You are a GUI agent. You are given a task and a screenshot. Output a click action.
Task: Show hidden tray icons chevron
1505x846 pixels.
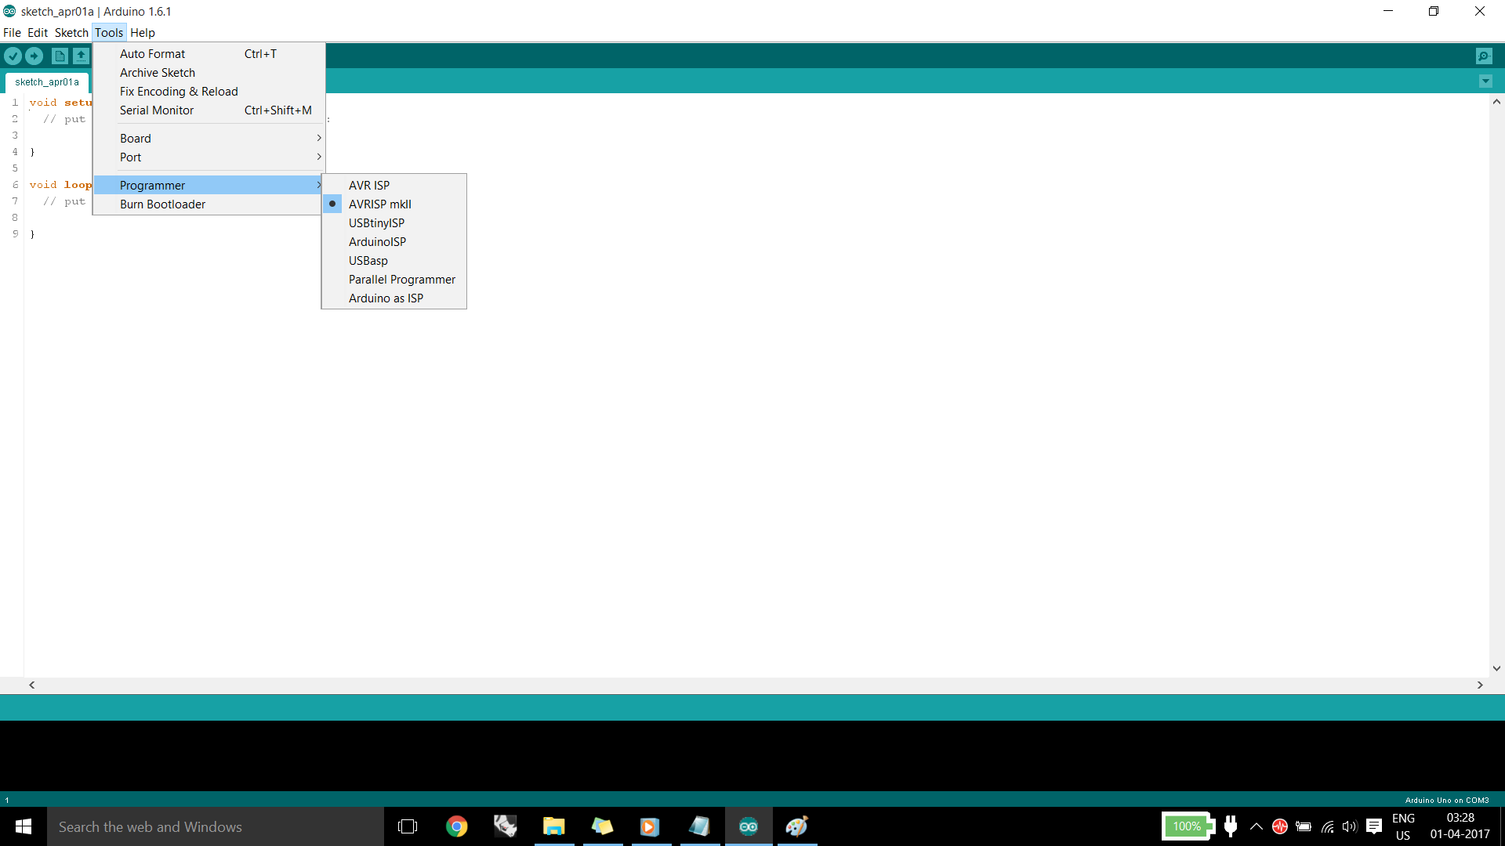pos(1256,826)
